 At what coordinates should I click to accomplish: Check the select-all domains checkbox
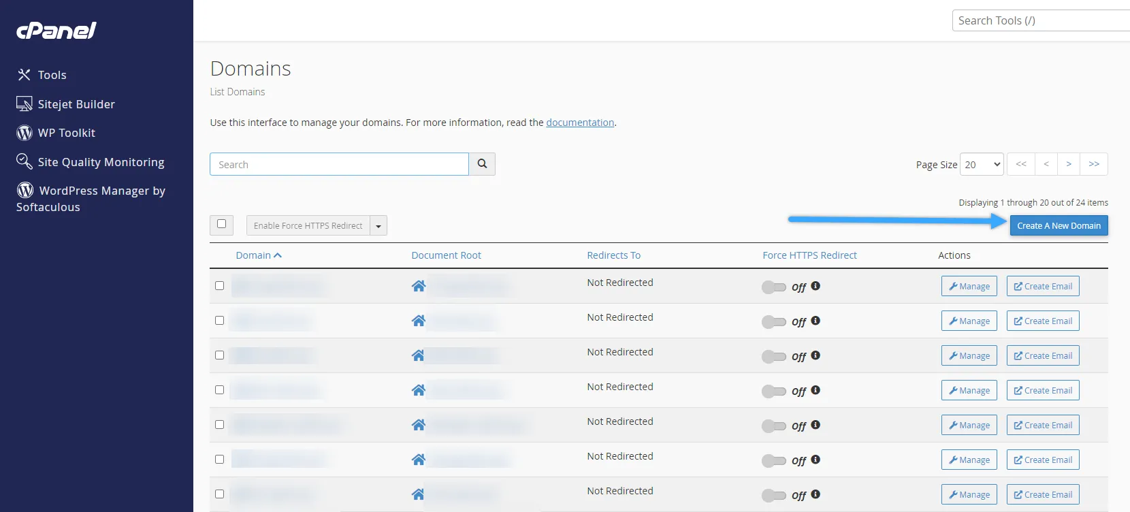[221, 224]
